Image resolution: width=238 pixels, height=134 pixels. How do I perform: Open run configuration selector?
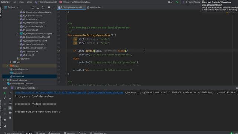192,2
